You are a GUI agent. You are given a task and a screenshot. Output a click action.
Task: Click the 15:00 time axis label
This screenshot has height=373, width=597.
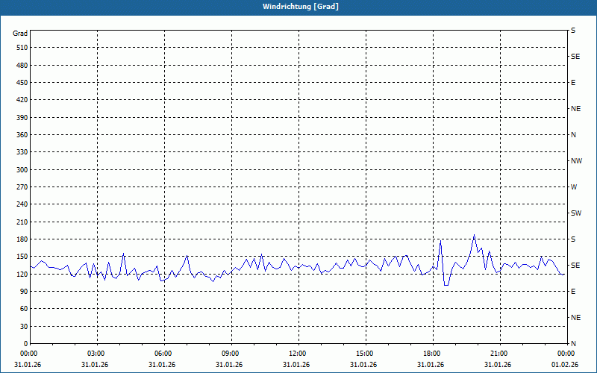click(x=366, y=354)
